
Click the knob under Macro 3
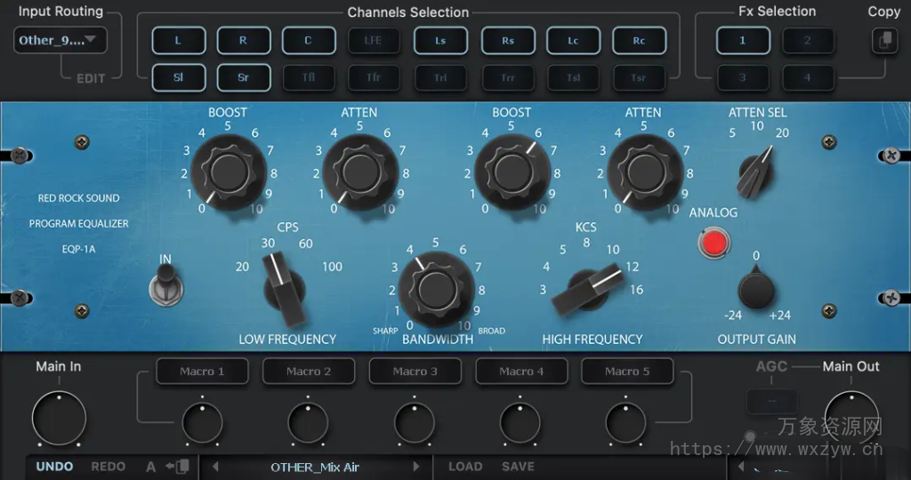[x=415, y=423]
